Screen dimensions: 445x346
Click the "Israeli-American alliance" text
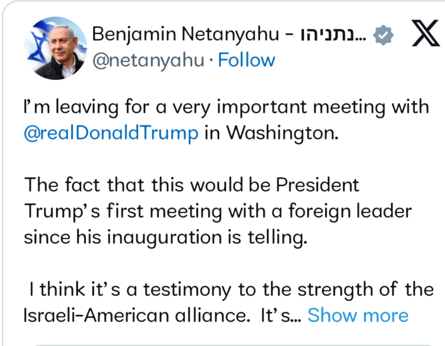(136, 315)
